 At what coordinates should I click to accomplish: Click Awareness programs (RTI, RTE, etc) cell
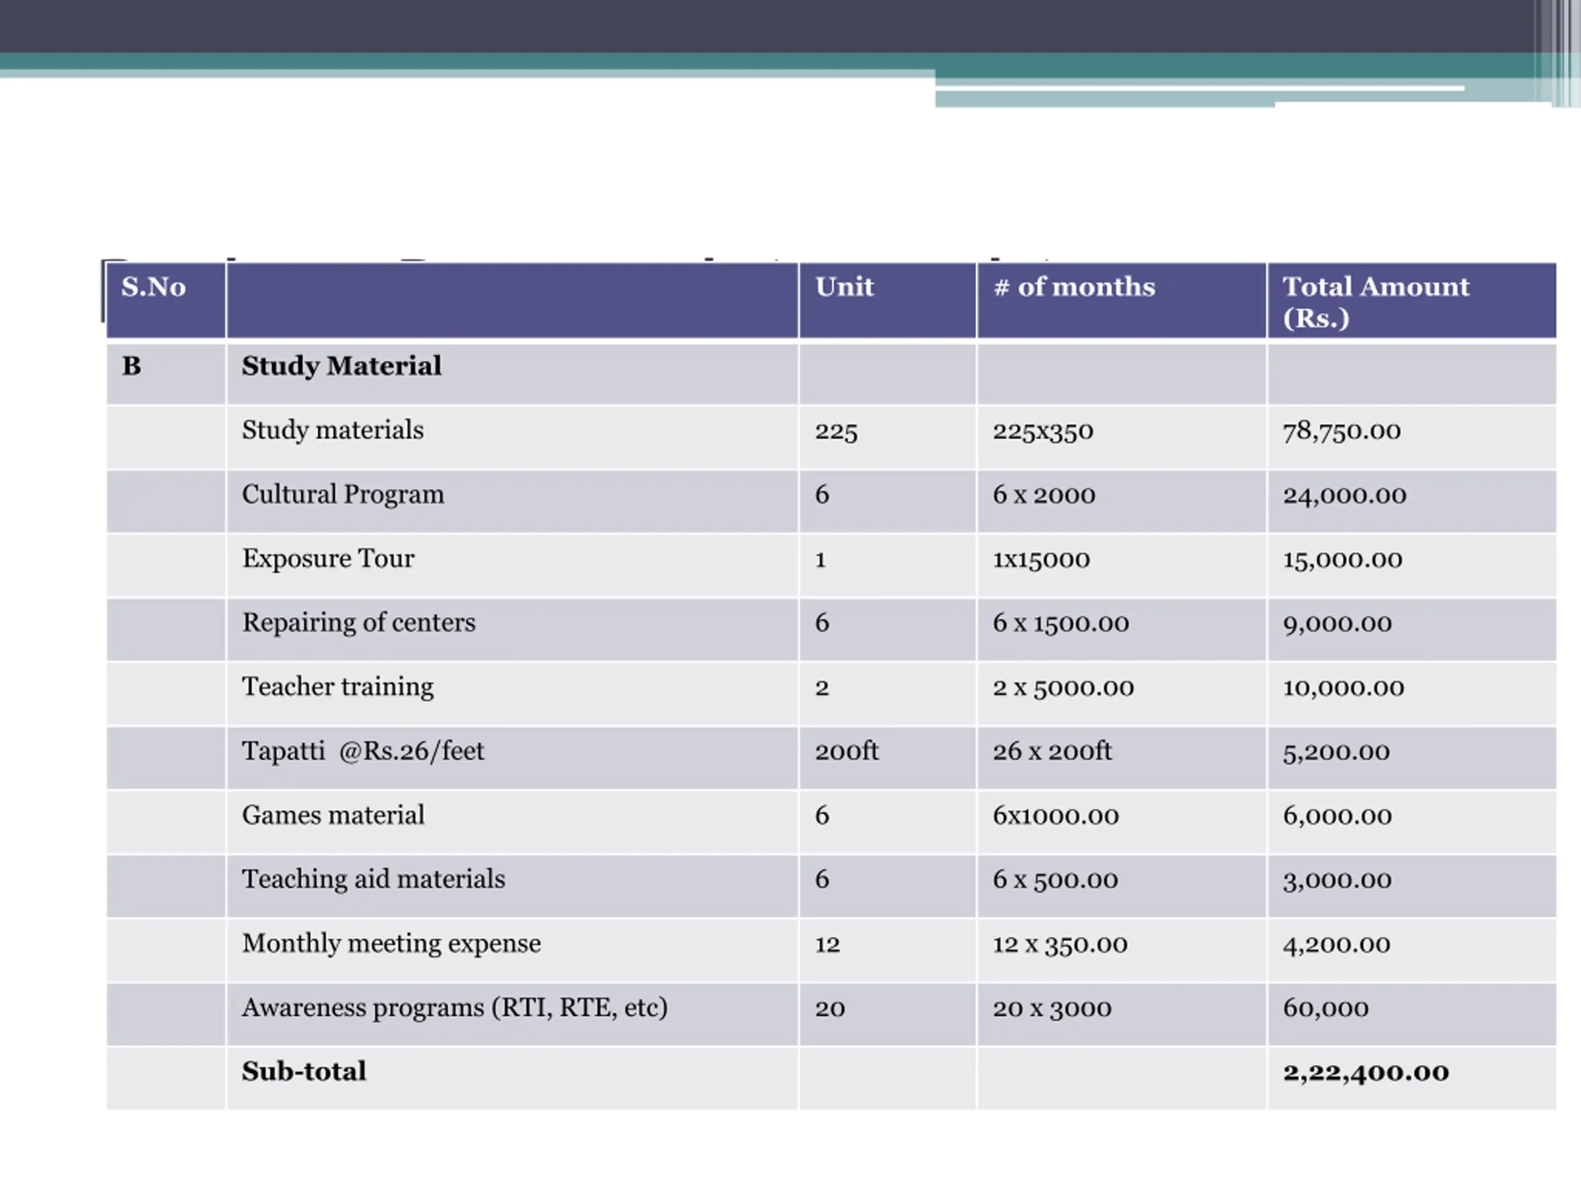pyautogui.click(x=455, y=1008)
